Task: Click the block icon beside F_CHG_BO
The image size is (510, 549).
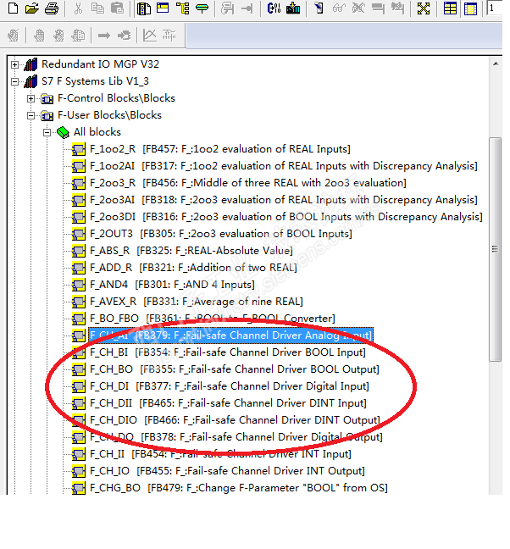Action: (79, 488)
